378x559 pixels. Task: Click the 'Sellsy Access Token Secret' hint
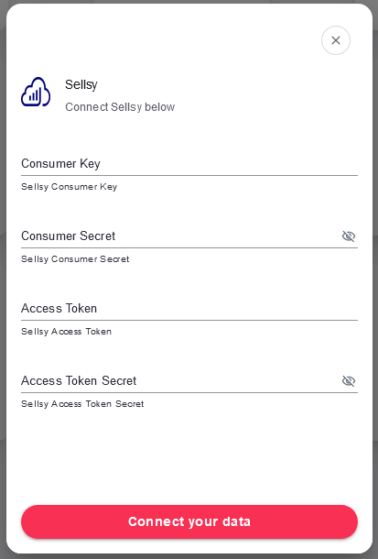coord(82,403)
